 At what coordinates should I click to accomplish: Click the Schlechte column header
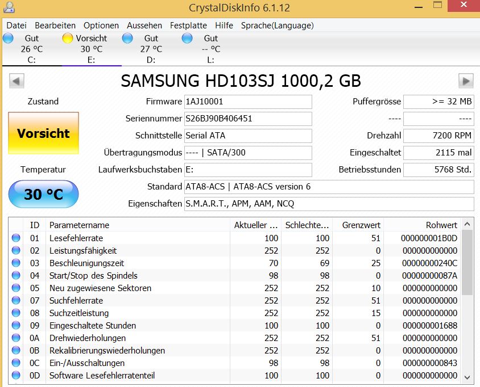307,225
